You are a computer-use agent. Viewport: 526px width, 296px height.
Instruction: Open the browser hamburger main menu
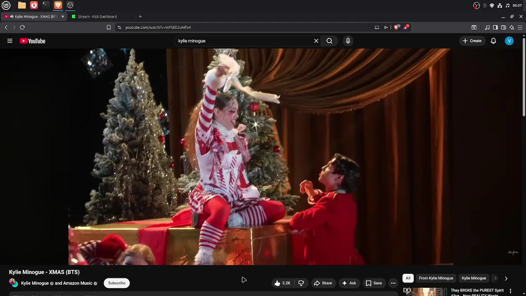click(520, 27)
